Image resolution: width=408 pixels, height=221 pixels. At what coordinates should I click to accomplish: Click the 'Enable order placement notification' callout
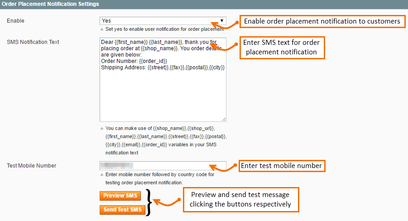point(322,21)
